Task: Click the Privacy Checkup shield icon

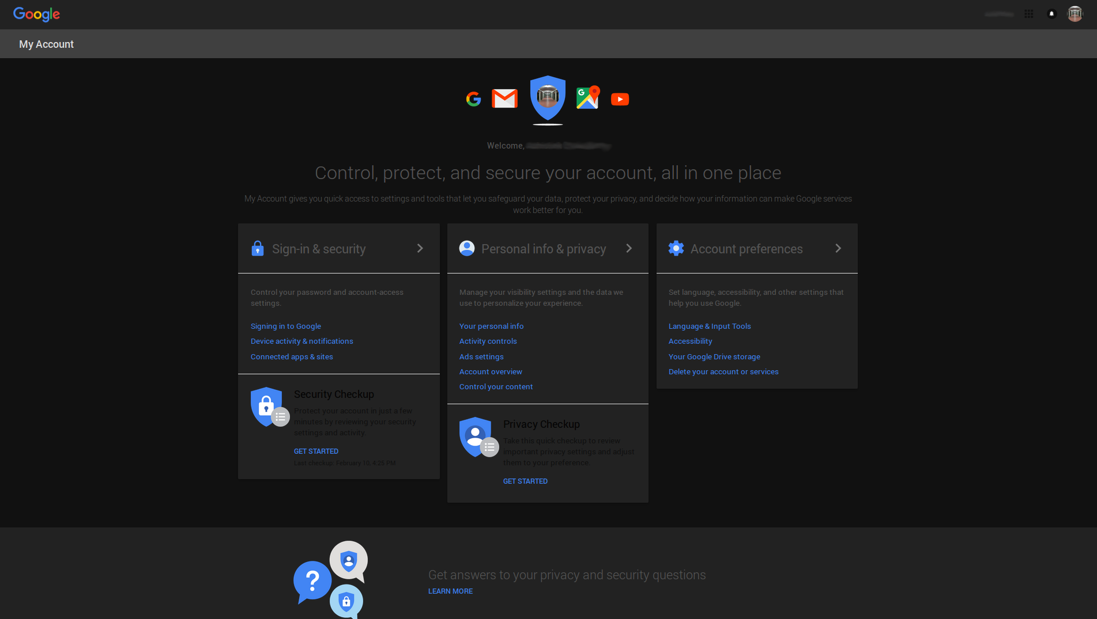Action: (x=478, y=436)
